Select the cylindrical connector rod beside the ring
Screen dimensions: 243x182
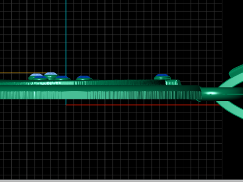pyautogui.click(x=221, y=94)
